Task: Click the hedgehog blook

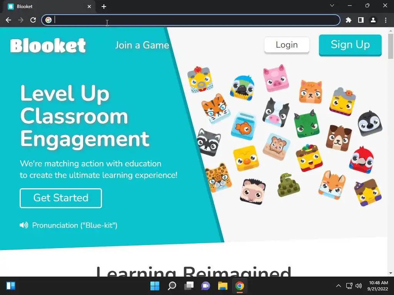Action: click(252, 191)
